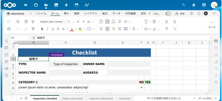Click the print icon
The width and height of the screenshot is (222, 101).
point(9,29)
